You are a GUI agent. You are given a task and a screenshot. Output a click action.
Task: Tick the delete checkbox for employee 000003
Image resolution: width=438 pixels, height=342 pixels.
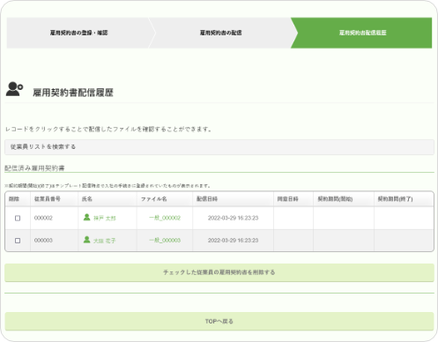pos(18,241)
